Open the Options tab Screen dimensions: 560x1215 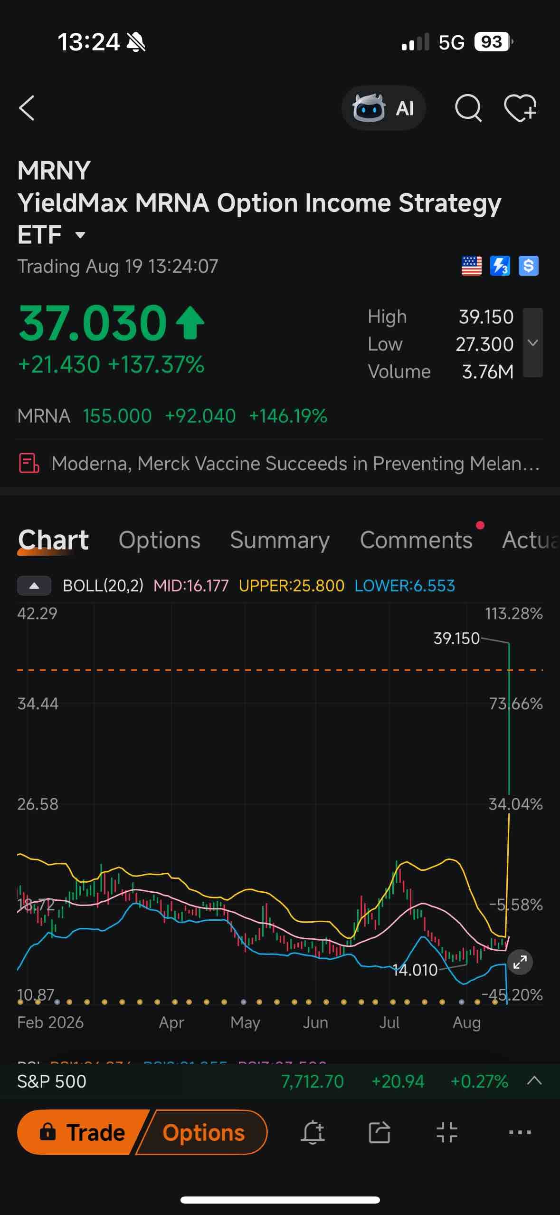tap(160, 540)
